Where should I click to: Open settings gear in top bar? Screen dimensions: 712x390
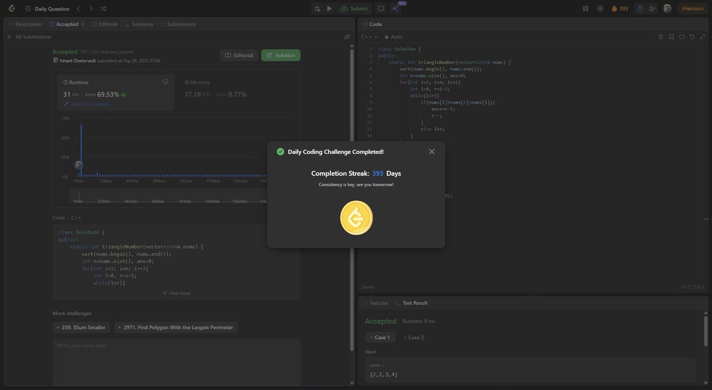[x=600, y=8]
